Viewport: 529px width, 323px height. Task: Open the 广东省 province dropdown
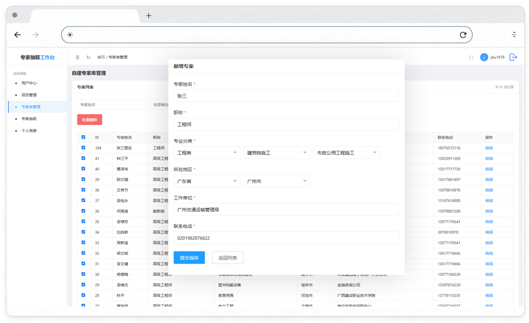207,181
